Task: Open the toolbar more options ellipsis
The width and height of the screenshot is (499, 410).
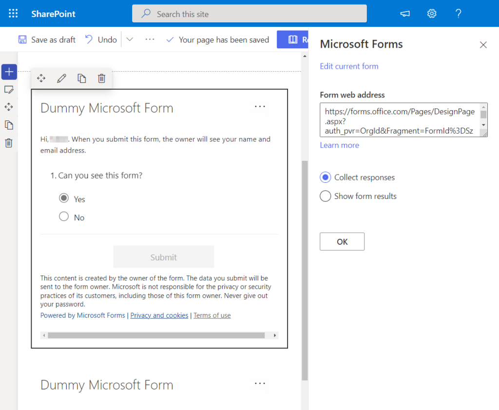Action: tap(150, 39)
